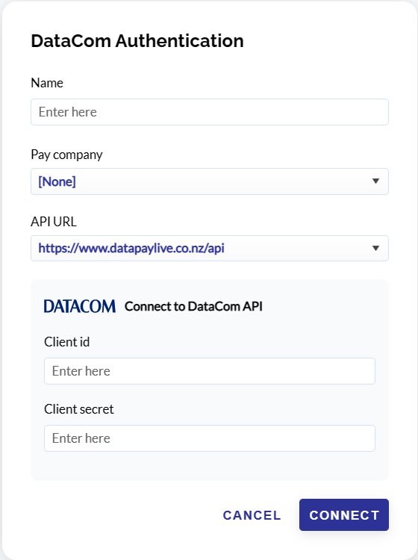The width and height of the screenshot is (418, 560).
Task: Click the Cancel button
Action: tap(252, 515)
